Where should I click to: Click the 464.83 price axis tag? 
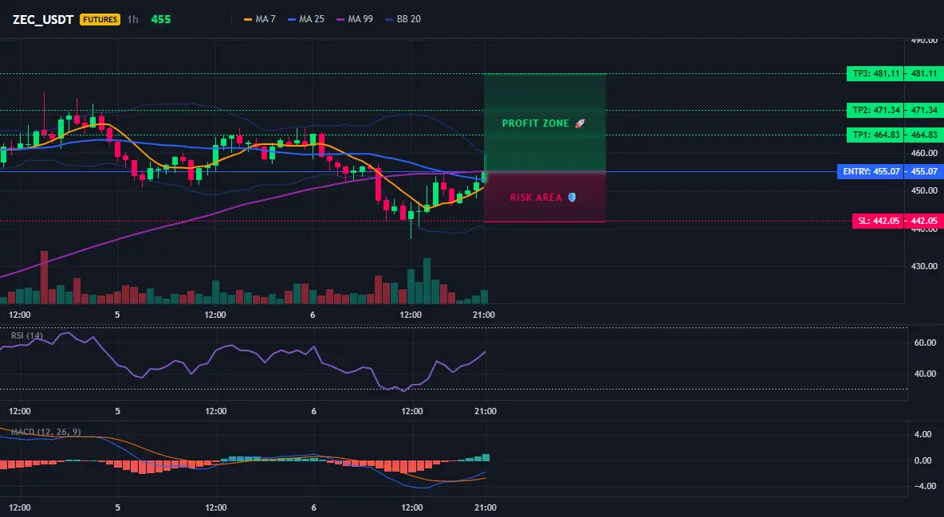tap(924, 135)
